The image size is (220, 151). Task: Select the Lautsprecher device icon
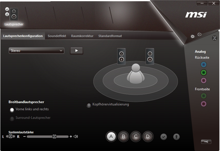point(14,14)
